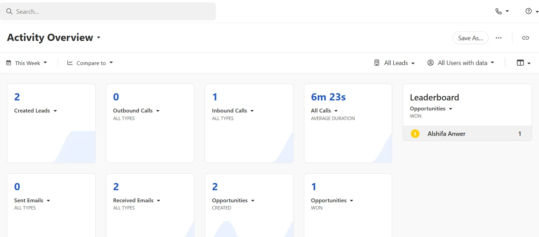This screenshot has width=539, height=237.
Task: Click the calendar icon beside This Week
Action: (9, 63)
